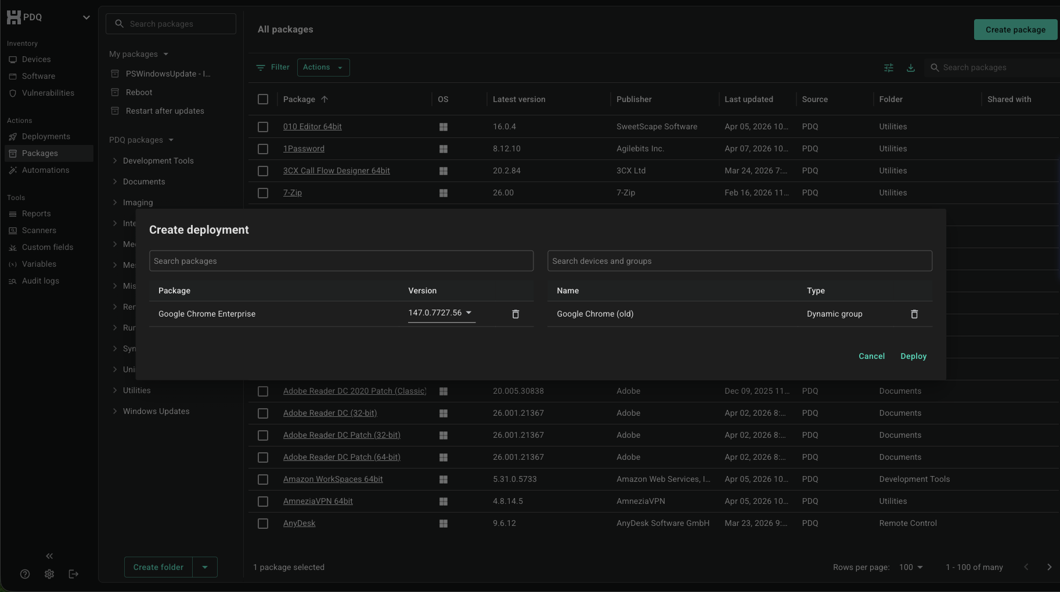
Task: Check the 1Password package checkbox
Action: coord(263,149)
